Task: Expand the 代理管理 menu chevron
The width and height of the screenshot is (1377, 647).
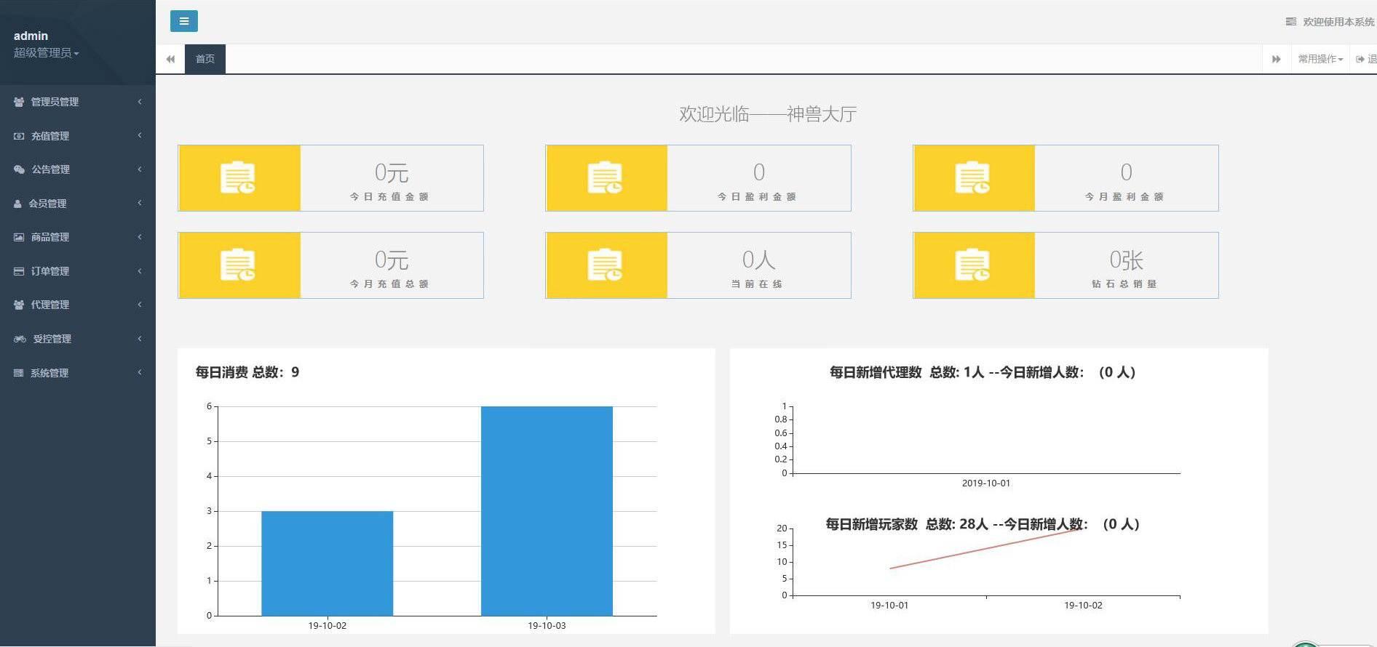Action: click(140, 305)
